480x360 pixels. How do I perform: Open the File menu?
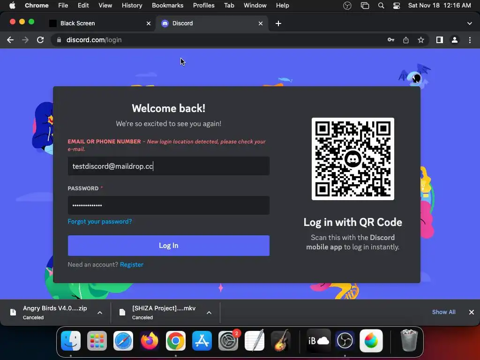click(x=63, y=6)
